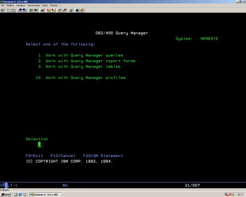The height and width of the screenshot is (197, 246).
Task: Click the orange Help Index icon
Action: pyautogui.click(x=82, y=10)
